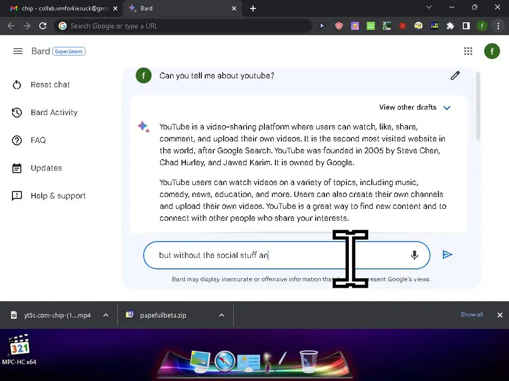Image resolution: width=509 pixels, height=381 pixels.
Task: Toggle the Chrome side panel icon
Action: (x=466, y=26)
